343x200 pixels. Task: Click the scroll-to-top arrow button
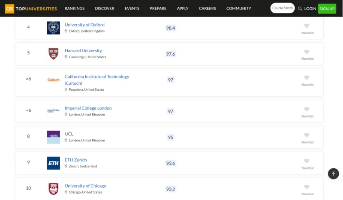tap(333, 173)
